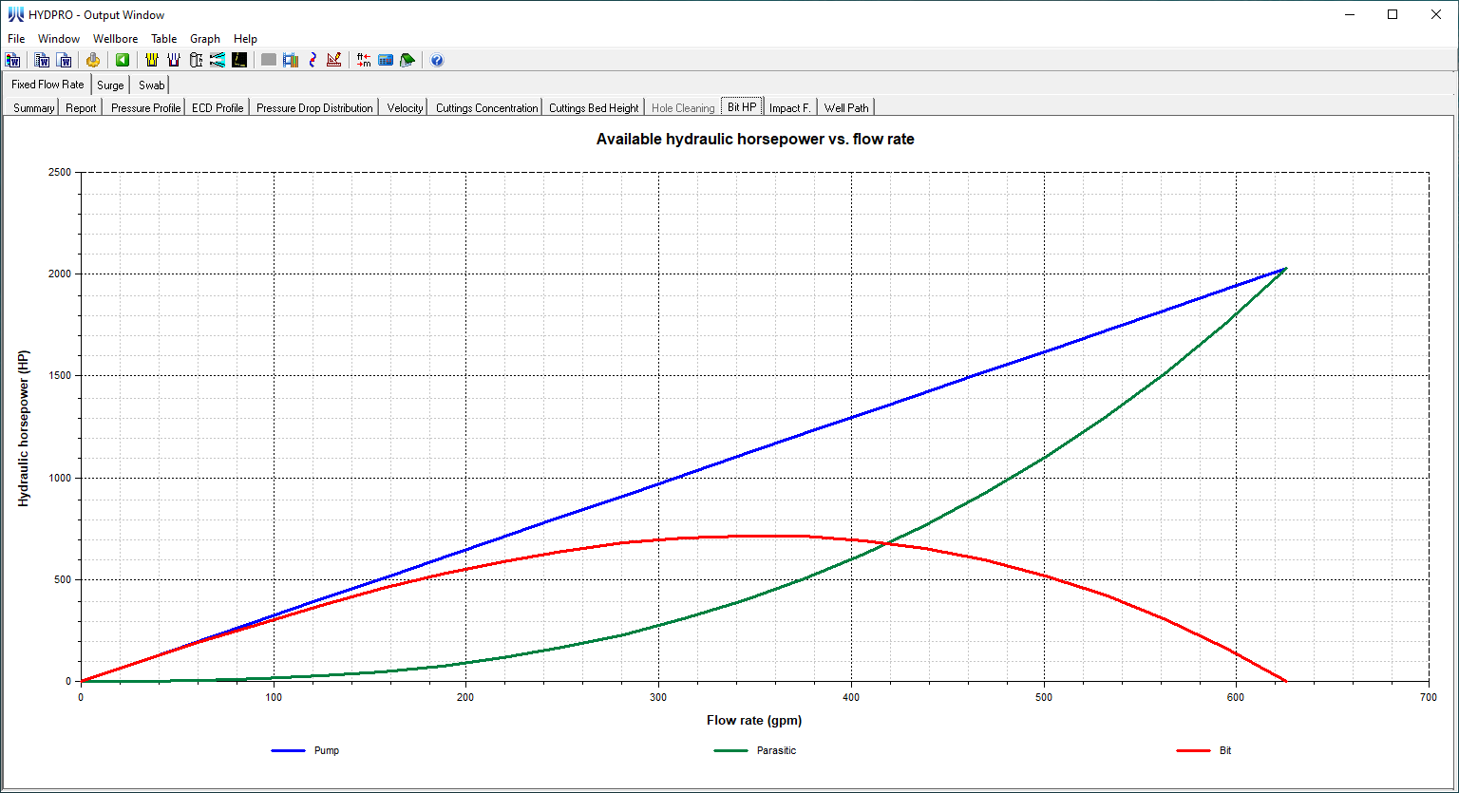Open the calculator toolbar icon
1459x793 pixels.
[x=386, y=60]
